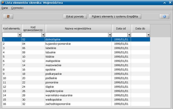Click the Data do filter field
The image size is (173, 109).
point(139,35)
